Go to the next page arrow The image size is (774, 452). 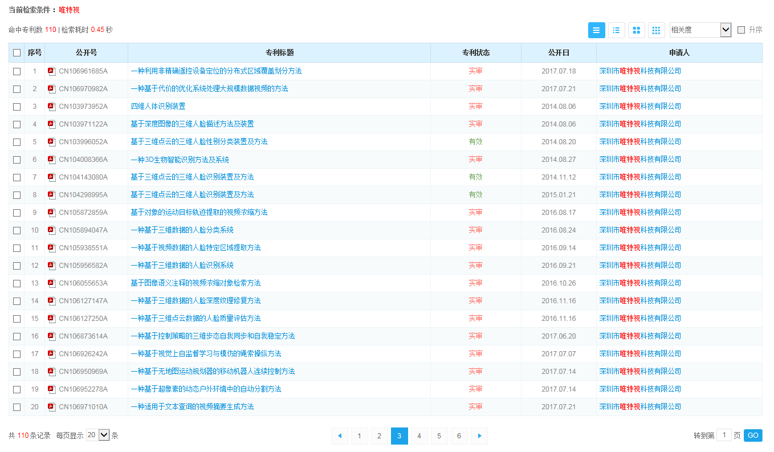[x=479, y=436]
